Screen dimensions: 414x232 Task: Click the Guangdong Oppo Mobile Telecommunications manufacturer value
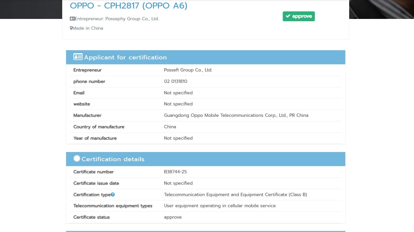click(236, 115)
